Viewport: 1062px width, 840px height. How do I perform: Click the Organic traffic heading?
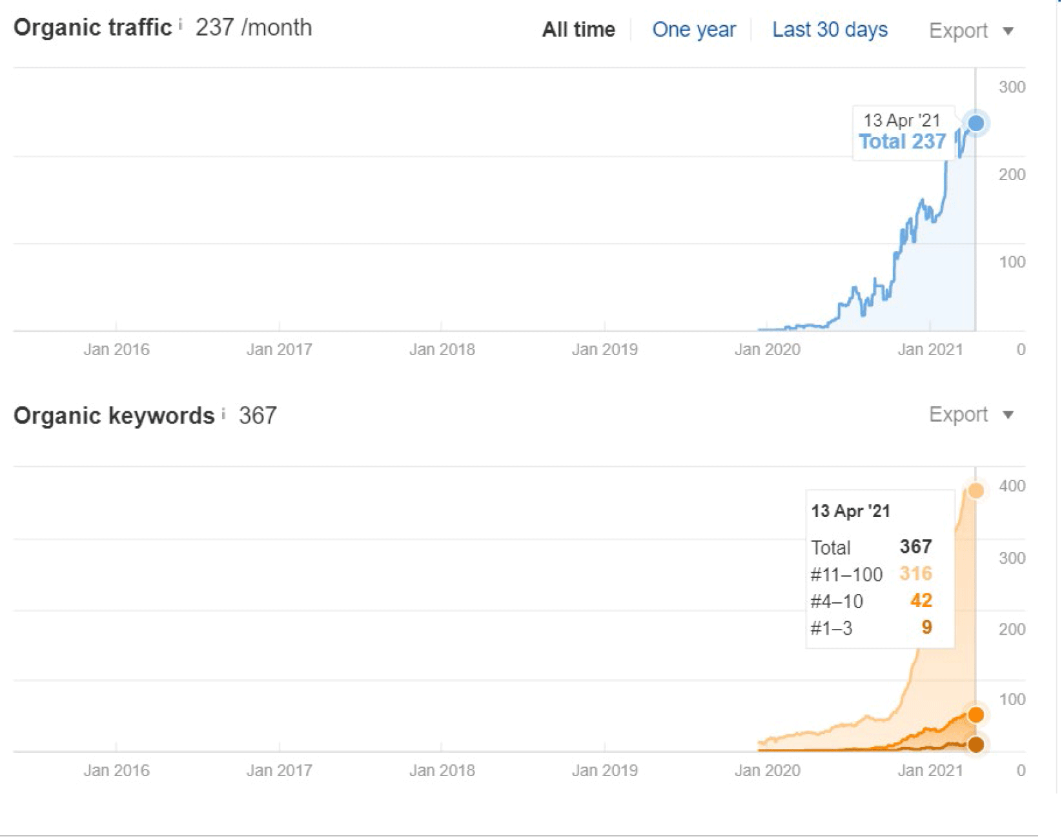93,28
